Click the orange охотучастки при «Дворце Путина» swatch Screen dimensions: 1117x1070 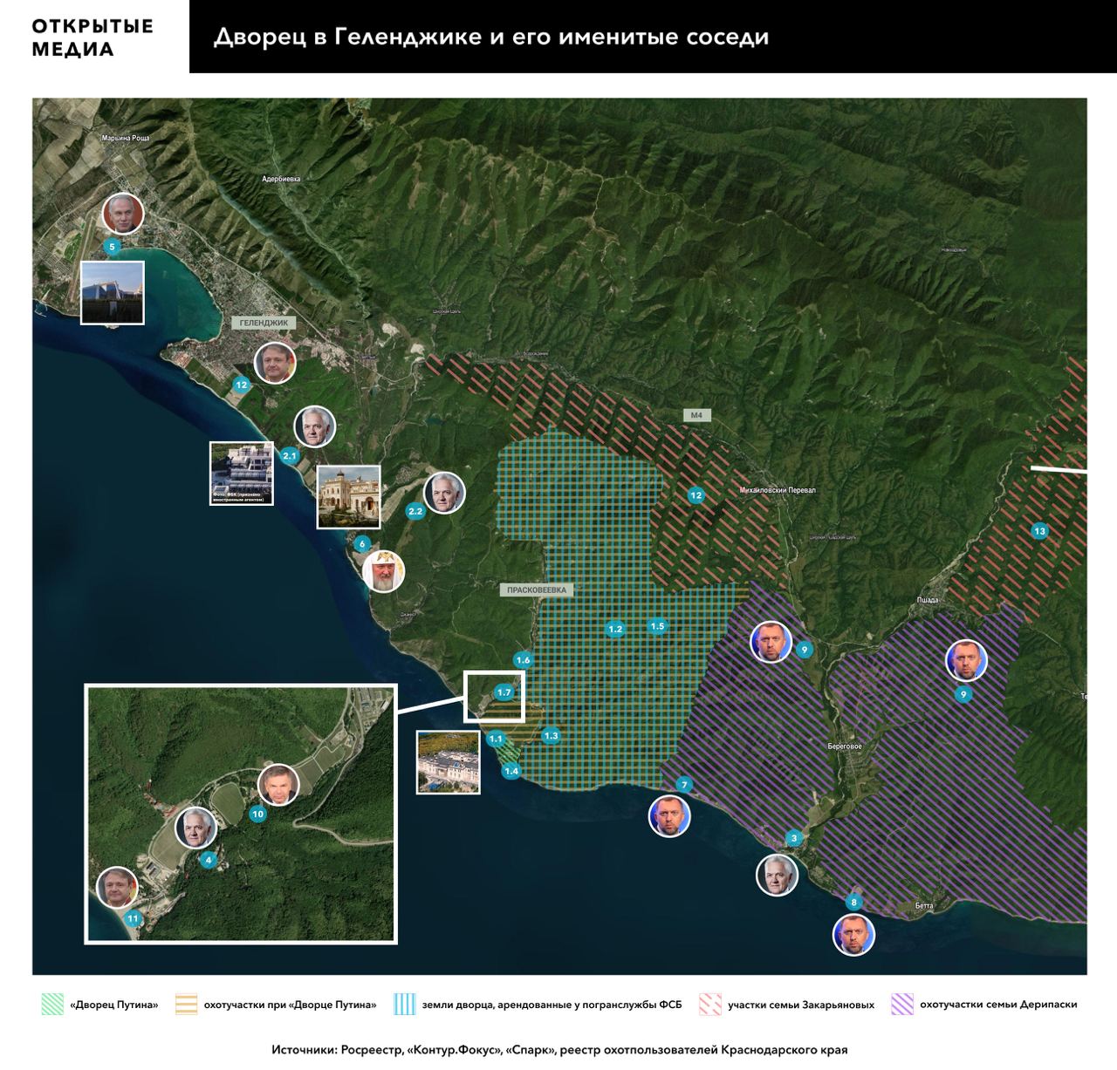pyautogui.click(x=186, y=1005)
